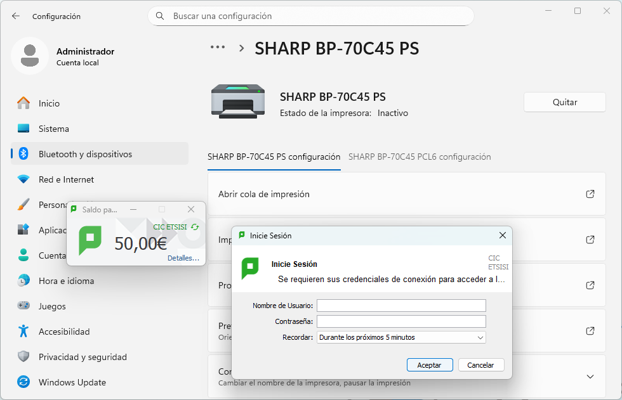Viewport: 622px width, 400px height.
Task: Expand the section with the chevron at the bottom right
Action: 590,377
